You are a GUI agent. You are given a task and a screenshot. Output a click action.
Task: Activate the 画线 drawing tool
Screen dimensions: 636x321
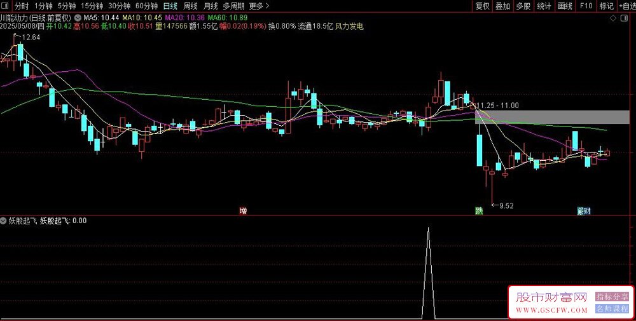click(565, 6)
